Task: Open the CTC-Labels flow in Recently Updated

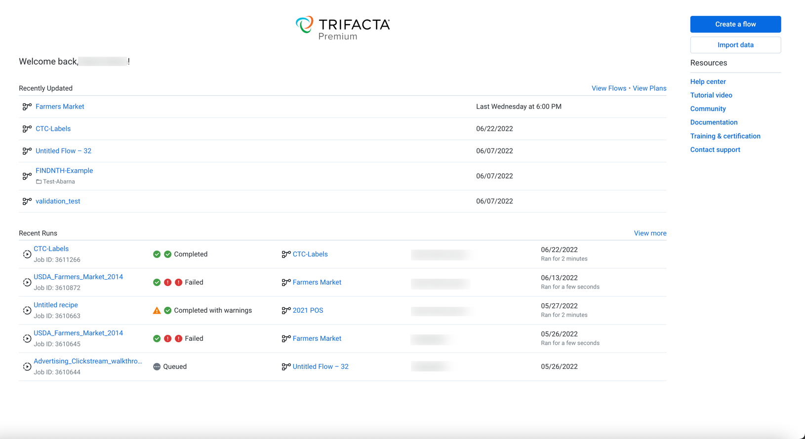Action: pos(53,129)
